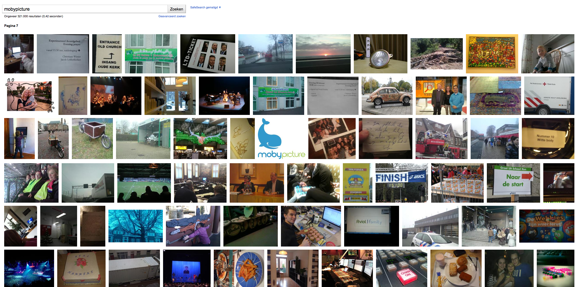Click the pink rose cake thumbnail

81,268
